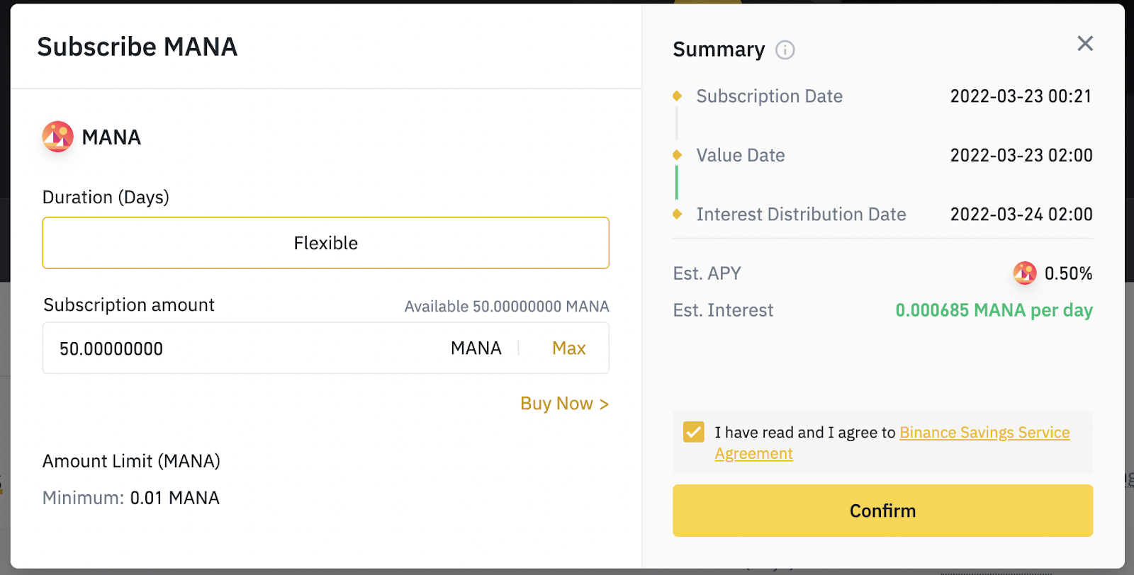
Task: Click the Subscription Date diamond marker
Action: tap(678, 96)
